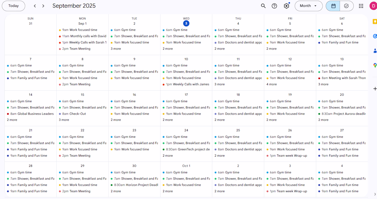Image resolution: width=377 pixels, height=199 pixels.
Task: Open 6am Gym time on Sep 17
Action: point(186,101)
